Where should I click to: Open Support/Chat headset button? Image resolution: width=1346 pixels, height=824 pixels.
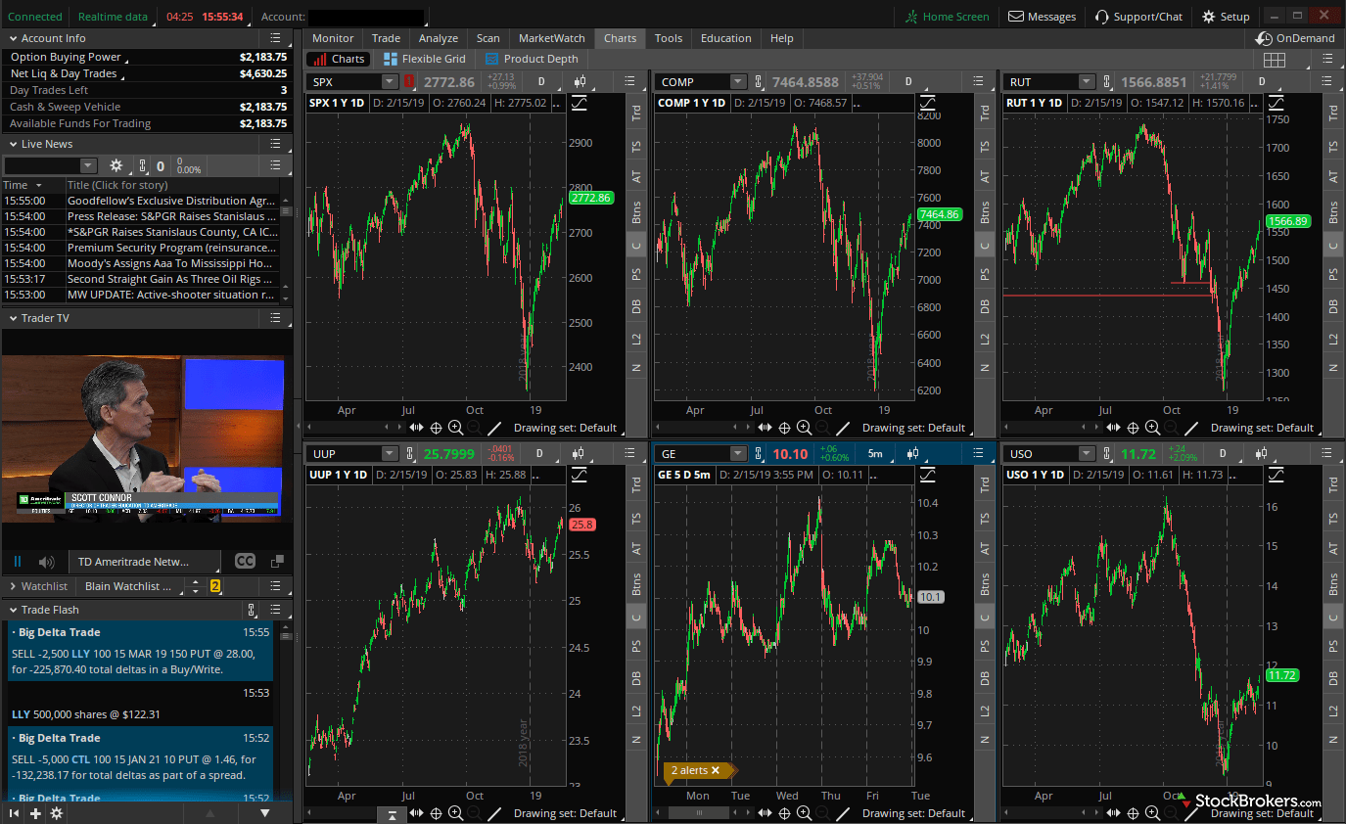1138,17
